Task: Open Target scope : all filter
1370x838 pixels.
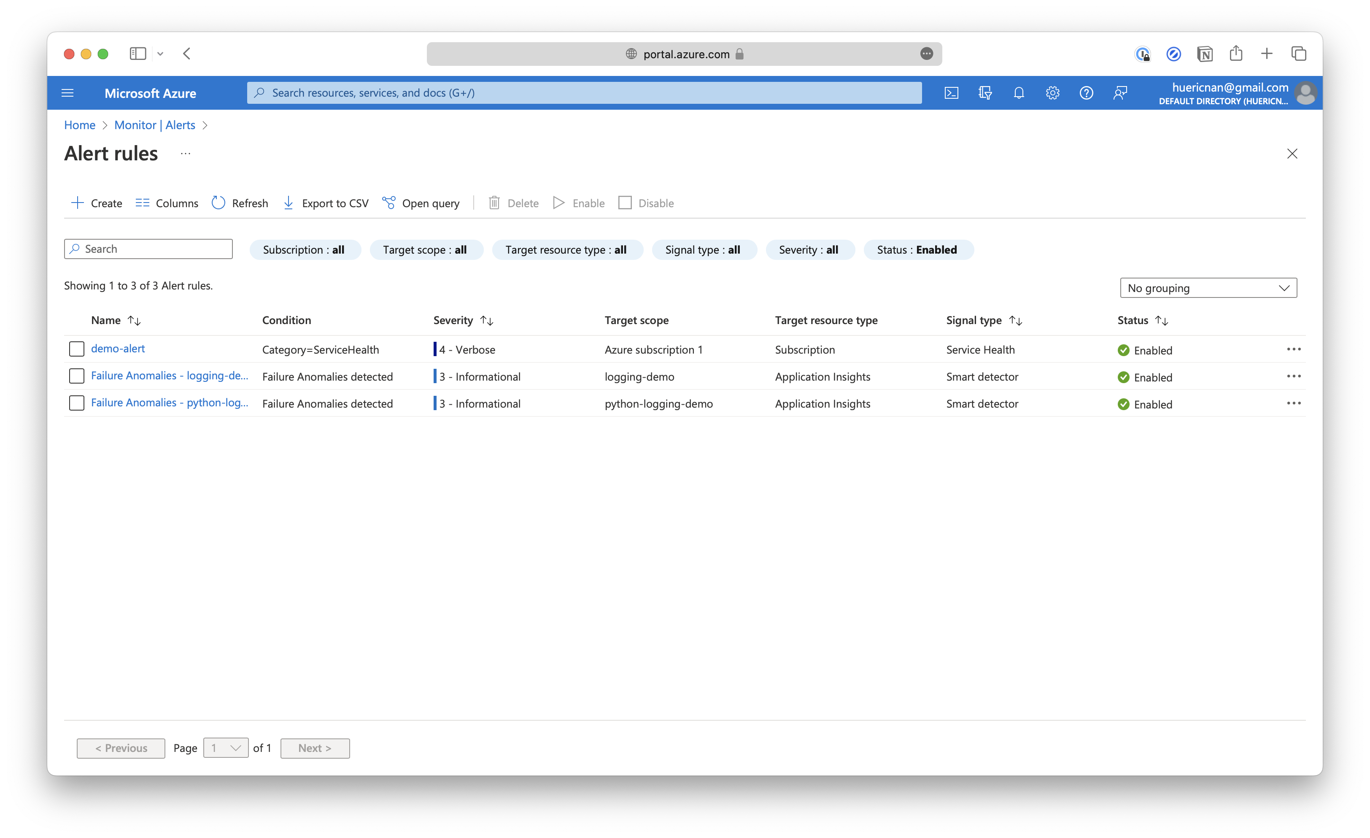Action: tap(426, 250)
